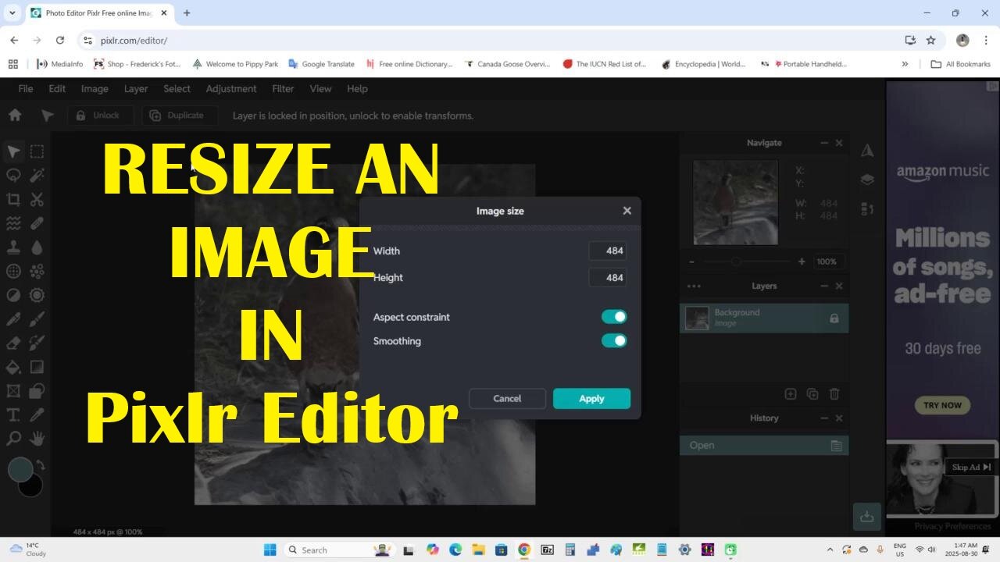Toggle the Aspect constraint switch
The height and width of the screenshot is (562, 1000).
614,317
